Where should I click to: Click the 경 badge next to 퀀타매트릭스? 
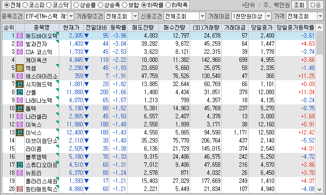(20, 189)
